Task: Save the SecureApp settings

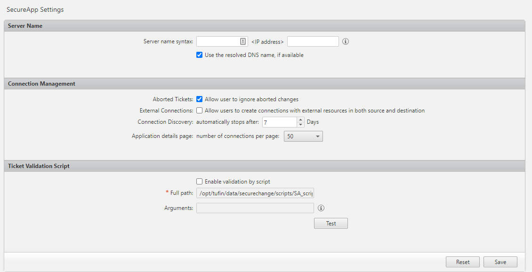Action: [500, 262]
